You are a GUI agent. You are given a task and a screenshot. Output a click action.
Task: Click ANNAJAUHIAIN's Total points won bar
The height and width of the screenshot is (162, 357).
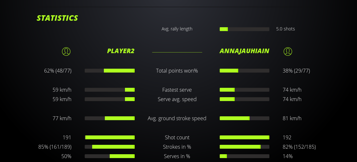tap(244, 71)
